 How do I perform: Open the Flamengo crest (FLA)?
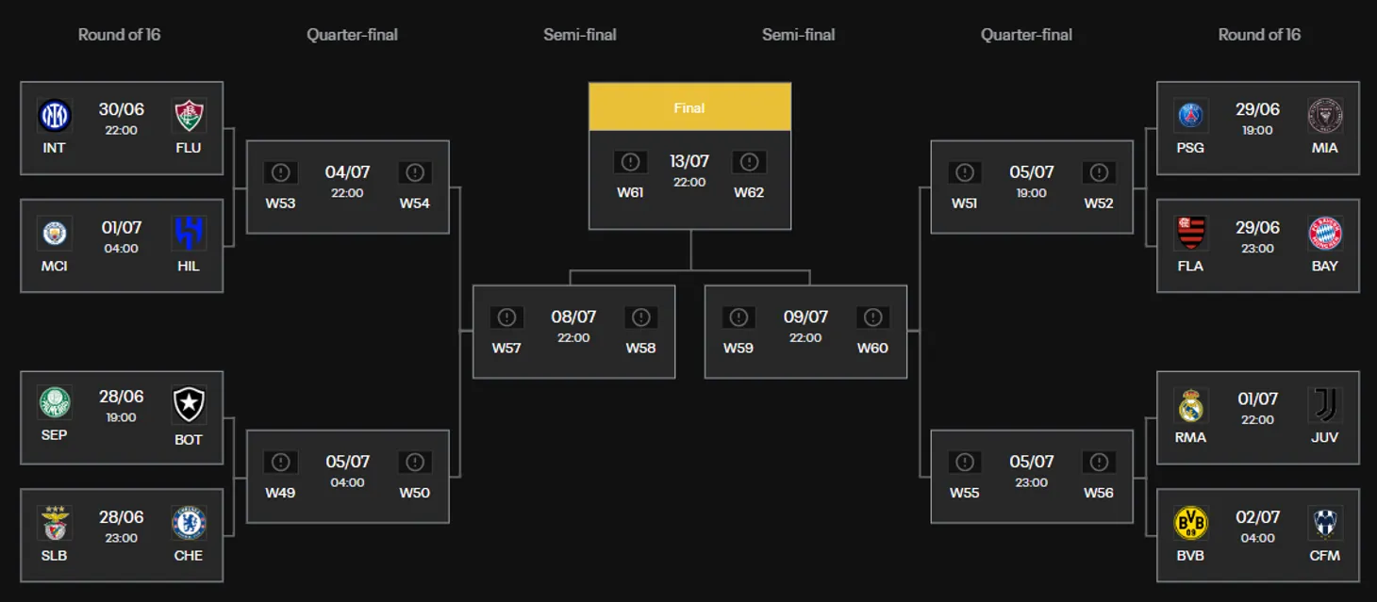coord(1190,233)
